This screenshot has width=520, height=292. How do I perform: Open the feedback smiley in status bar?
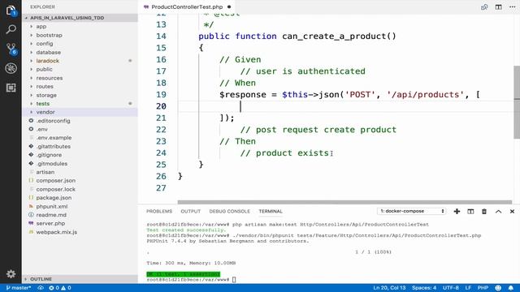pyautogui.click(x=498, y=288)
